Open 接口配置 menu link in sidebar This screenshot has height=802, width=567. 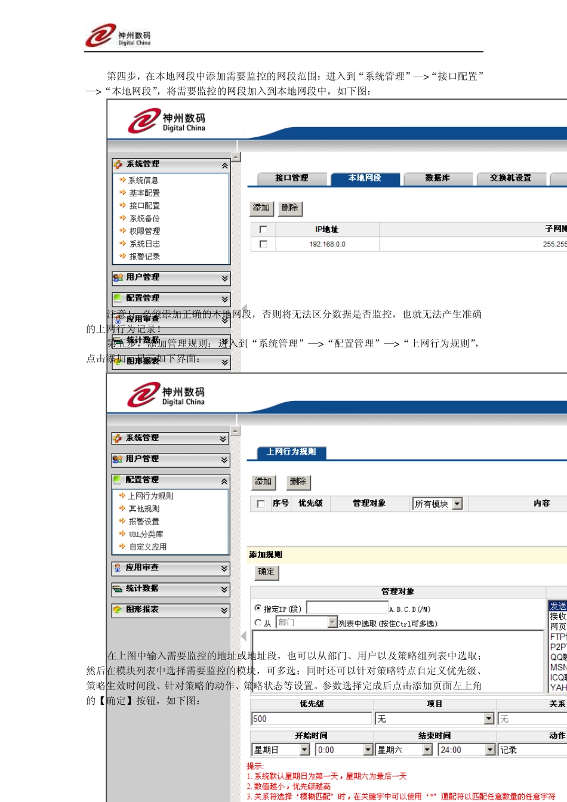[x=144, y=205]
